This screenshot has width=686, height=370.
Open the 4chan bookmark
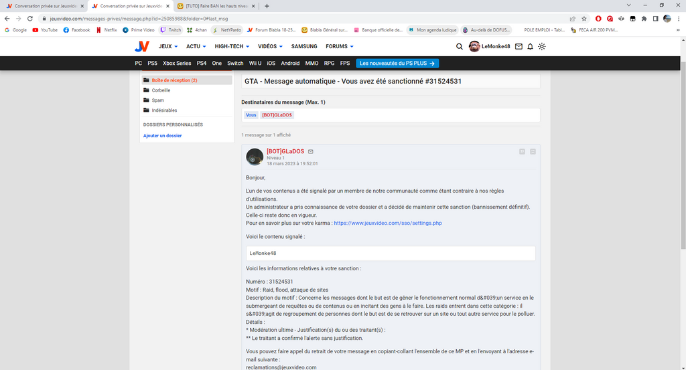[196, 30]
